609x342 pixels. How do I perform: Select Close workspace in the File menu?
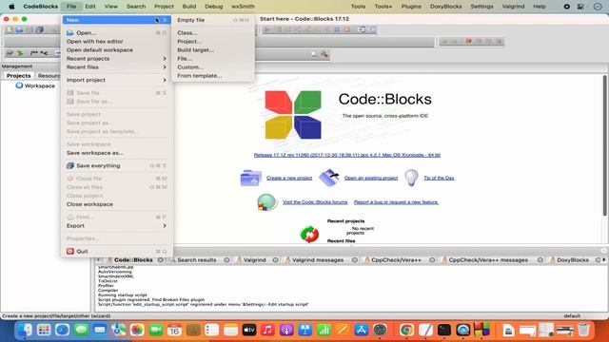tap(116, 204)
